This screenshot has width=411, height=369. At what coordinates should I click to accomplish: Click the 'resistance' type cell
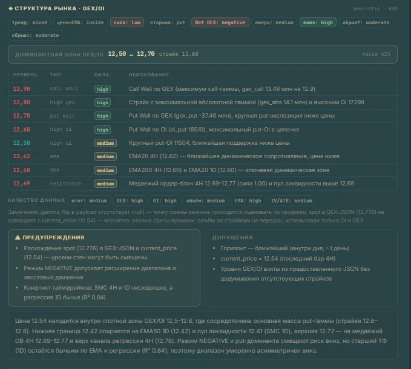pos(65,184)
